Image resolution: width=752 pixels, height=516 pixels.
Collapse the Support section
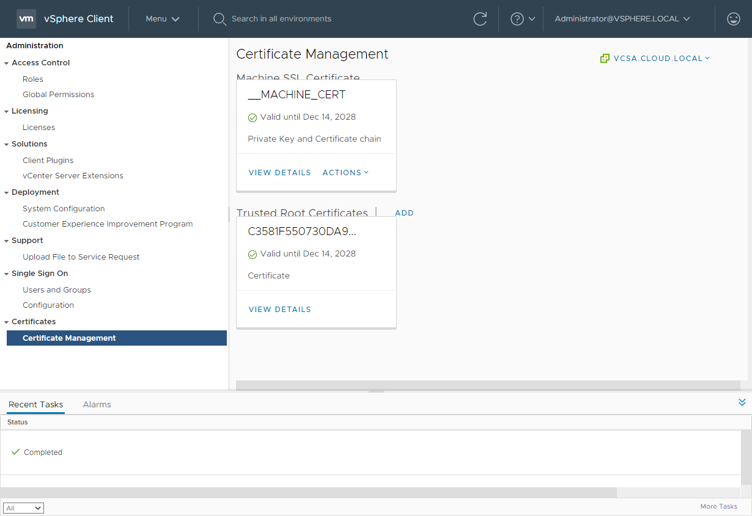point(7,241)
